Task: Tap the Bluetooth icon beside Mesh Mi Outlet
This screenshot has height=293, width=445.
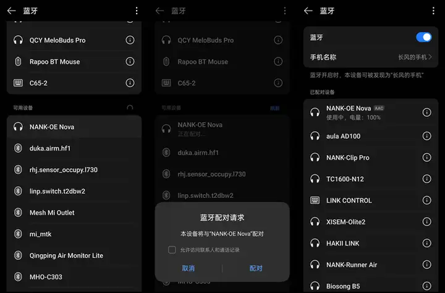Action: click(x=18, y=213)
